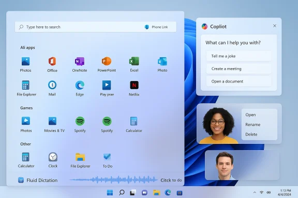
Task: Click the 'Fluid Dictation' label
Action: pyautogui.click(x=42, y=180)
